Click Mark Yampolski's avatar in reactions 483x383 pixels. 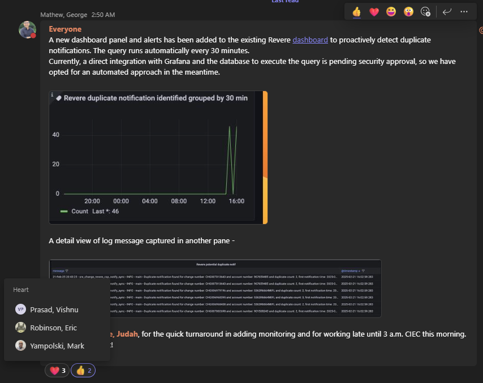click(20, 346)
